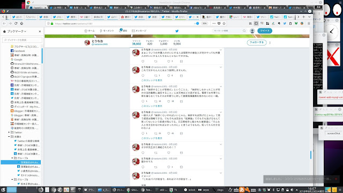Like the first tweet heart
The width and height of the screenshot is (343, 193).
click(168, 62)
